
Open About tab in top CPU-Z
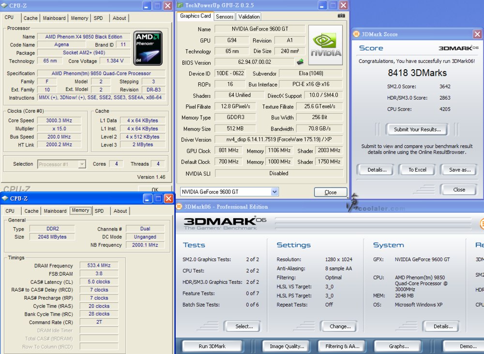[119, 18]
